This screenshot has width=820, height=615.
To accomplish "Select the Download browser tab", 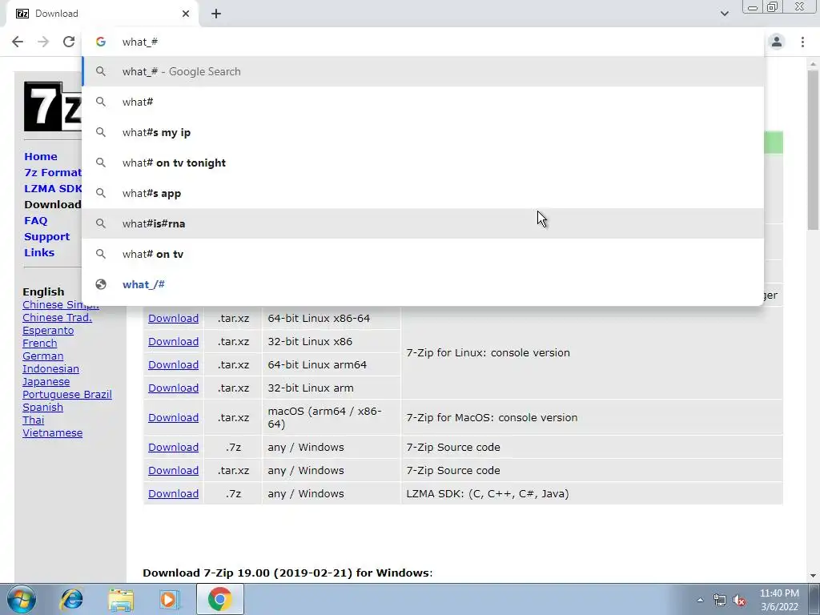I will tap(102, 14).
